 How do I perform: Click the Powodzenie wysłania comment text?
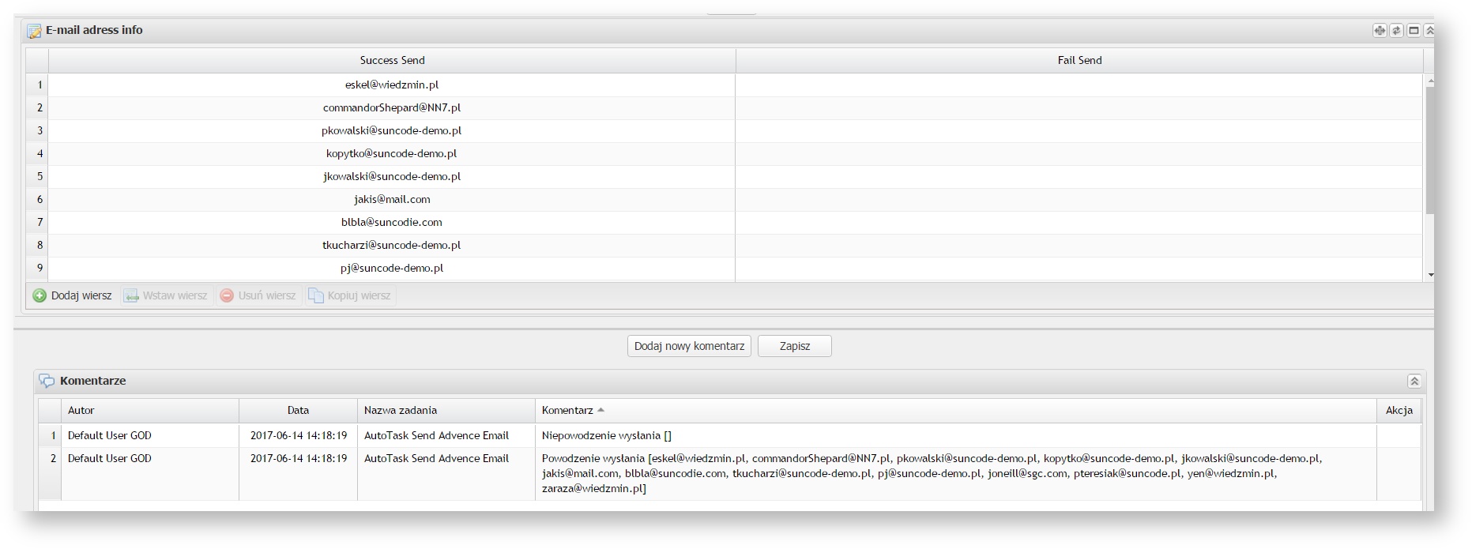point(932,473)
